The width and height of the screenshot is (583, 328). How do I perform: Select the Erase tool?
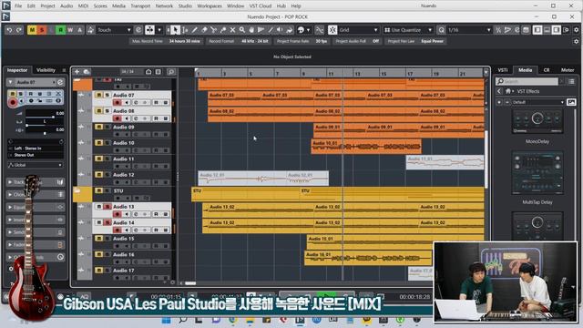click(x=204, y=30)
